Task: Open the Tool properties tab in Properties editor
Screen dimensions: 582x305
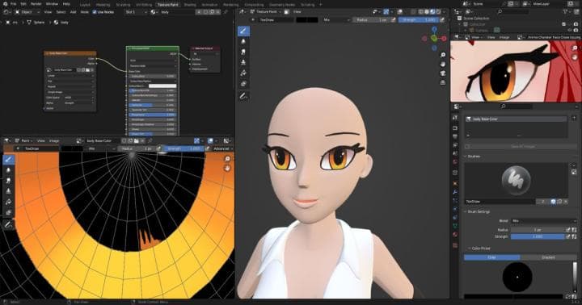Action: point(455,118)
